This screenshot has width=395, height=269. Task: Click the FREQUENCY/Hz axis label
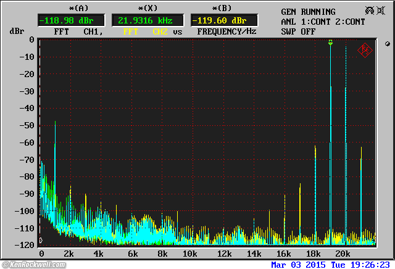click(x=227, y=31)
